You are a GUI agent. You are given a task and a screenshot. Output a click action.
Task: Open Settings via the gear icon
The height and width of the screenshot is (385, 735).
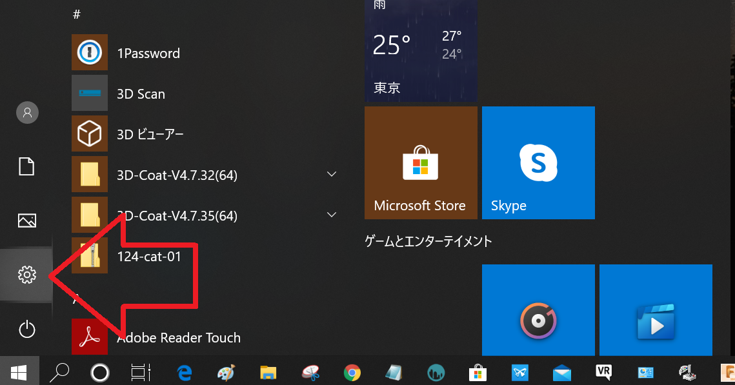coord(26,275)
